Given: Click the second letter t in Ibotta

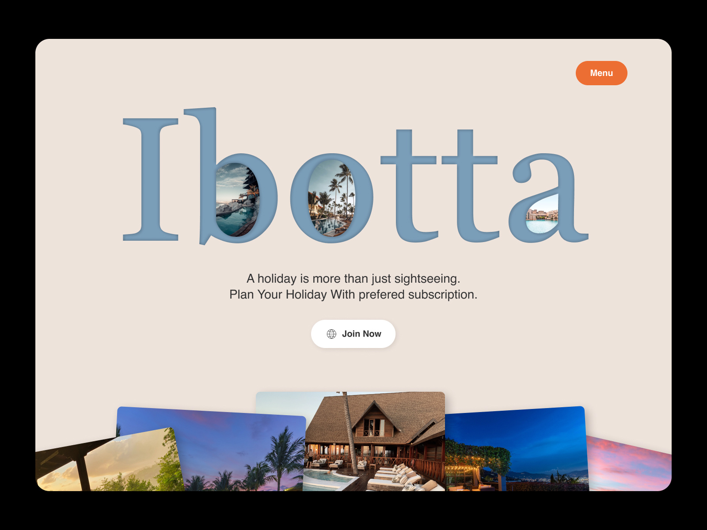Looking at the screenshot, I should [470, 185].
